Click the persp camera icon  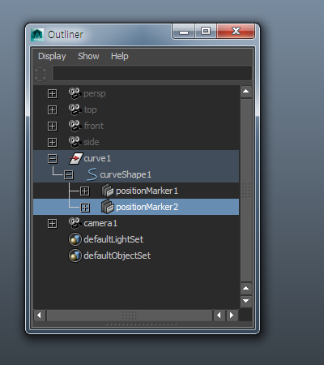pos(75,93)
